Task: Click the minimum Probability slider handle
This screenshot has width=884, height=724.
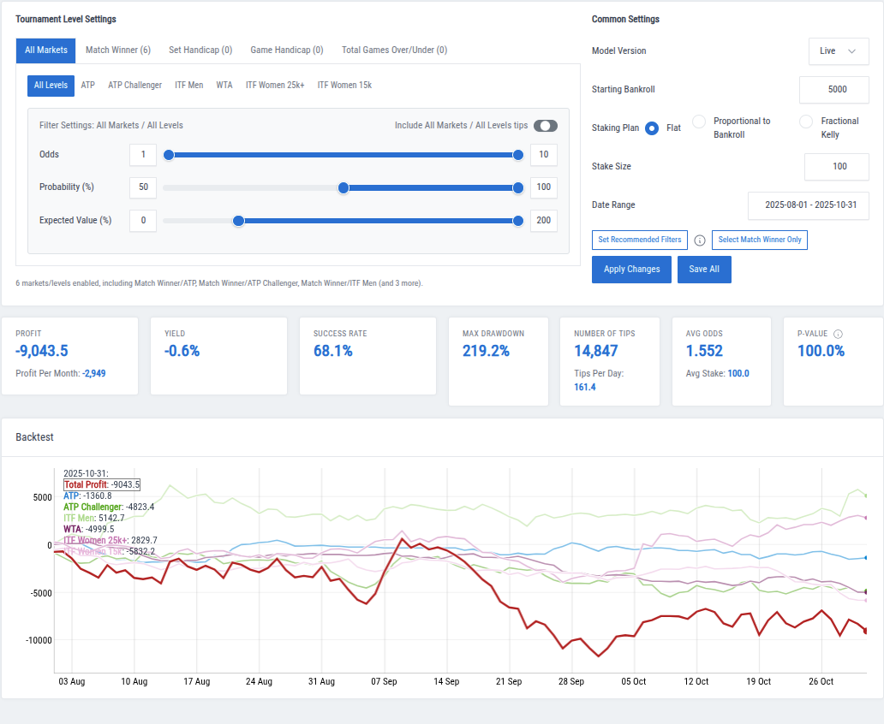Action: (343, 187)
